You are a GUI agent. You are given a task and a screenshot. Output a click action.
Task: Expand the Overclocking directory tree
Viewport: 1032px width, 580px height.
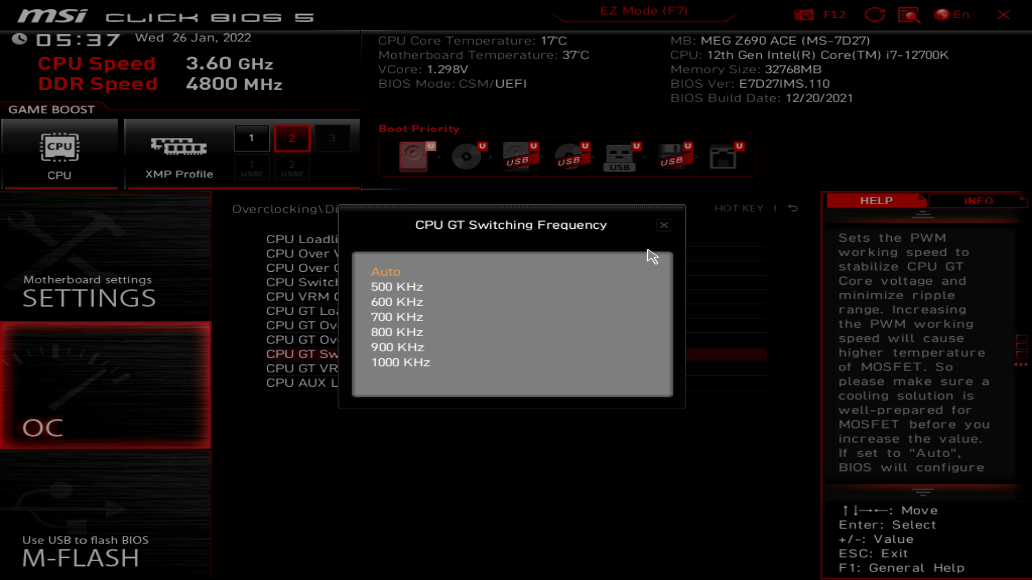[271, 208]
